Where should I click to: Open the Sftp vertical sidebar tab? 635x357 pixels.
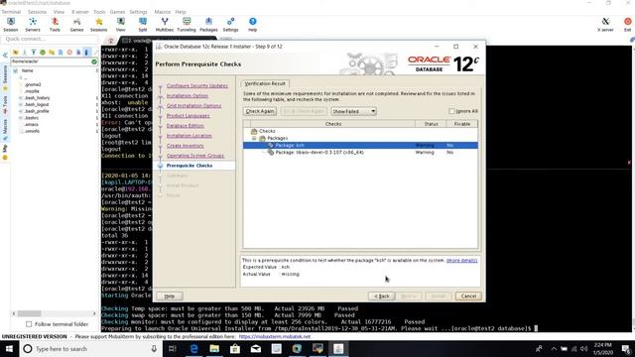pos(5,152)
